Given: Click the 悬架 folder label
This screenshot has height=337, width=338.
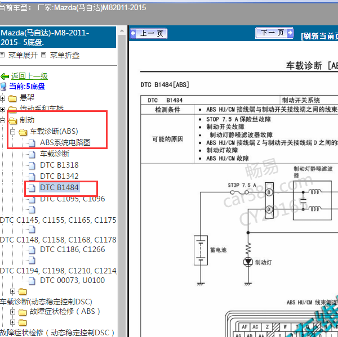Looking at the screenshot, I should [27, 97].
